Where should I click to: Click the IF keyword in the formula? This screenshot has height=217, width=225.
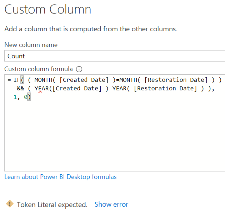[x=17, y=80]
